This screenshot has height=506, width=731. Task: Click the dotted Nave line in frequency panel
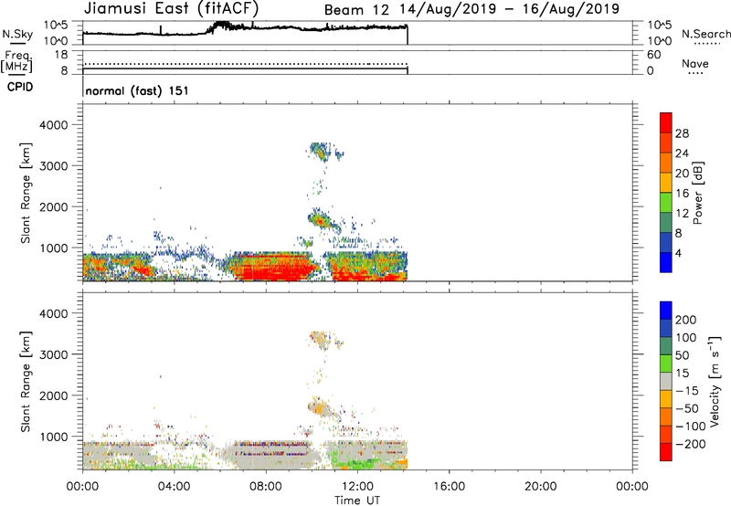[245, 64]
